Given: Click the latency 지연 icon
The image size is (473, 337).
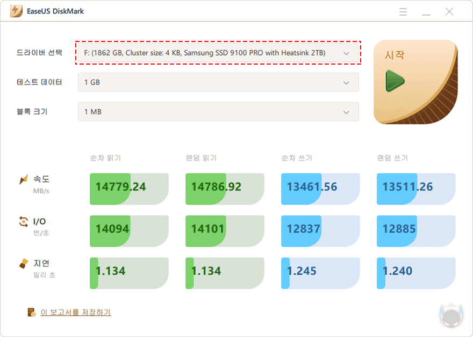Looking at the screenshot, I should 24,264.
